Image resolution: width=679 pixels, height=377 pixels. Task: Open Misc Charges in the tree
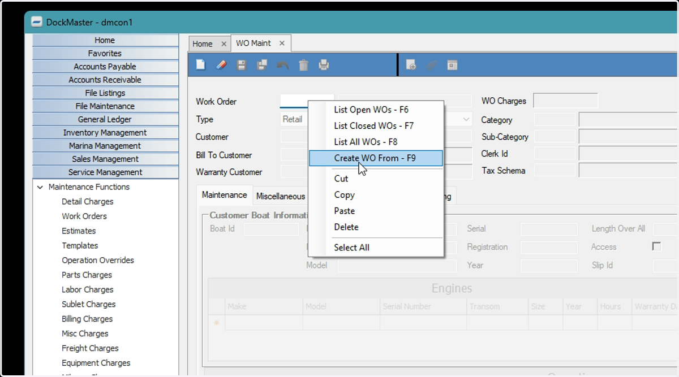(85, 334)
